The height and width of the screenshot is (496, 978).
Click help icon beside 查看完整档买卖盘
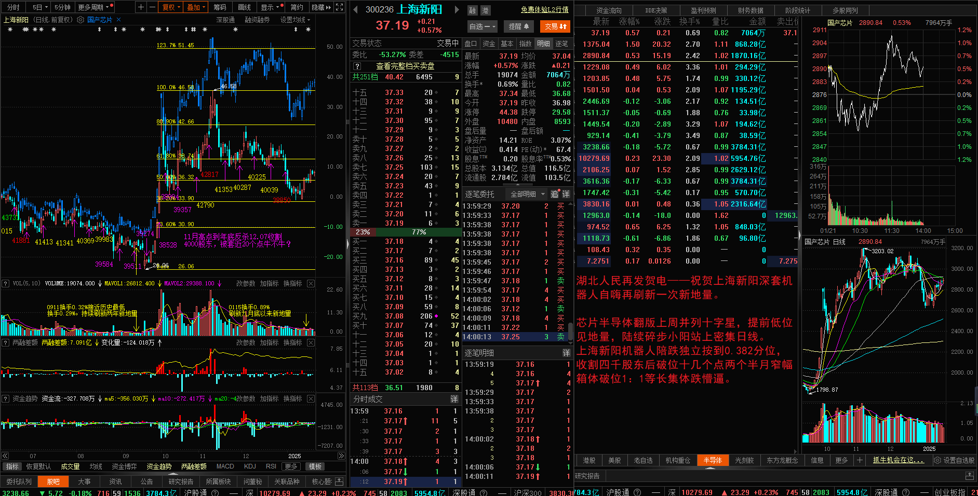click(357, 66)
